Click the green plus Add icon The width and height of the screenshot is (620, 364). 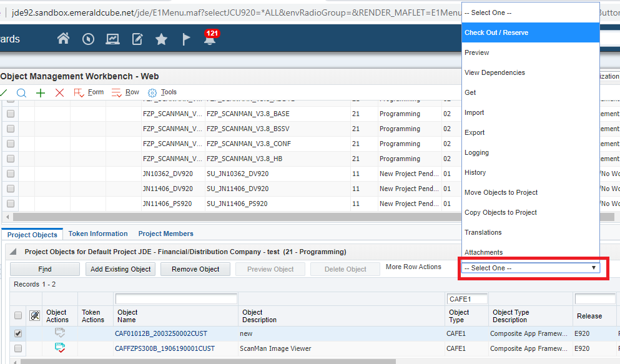coord(41,93)
